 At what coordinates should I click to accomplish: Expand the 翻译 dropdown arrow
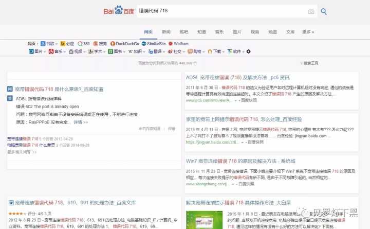(164, 51)
